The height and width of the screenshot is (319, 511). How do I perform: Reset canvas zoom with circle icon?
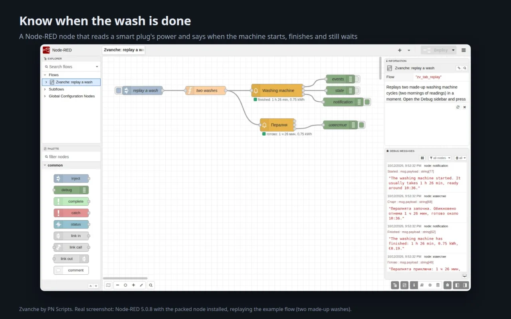tap(125, 285)
